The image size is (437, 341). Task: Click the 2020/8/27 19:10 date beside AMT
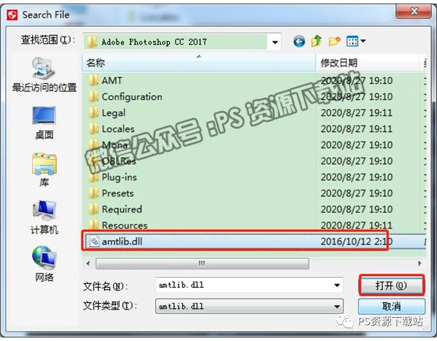tap(357, 80)
